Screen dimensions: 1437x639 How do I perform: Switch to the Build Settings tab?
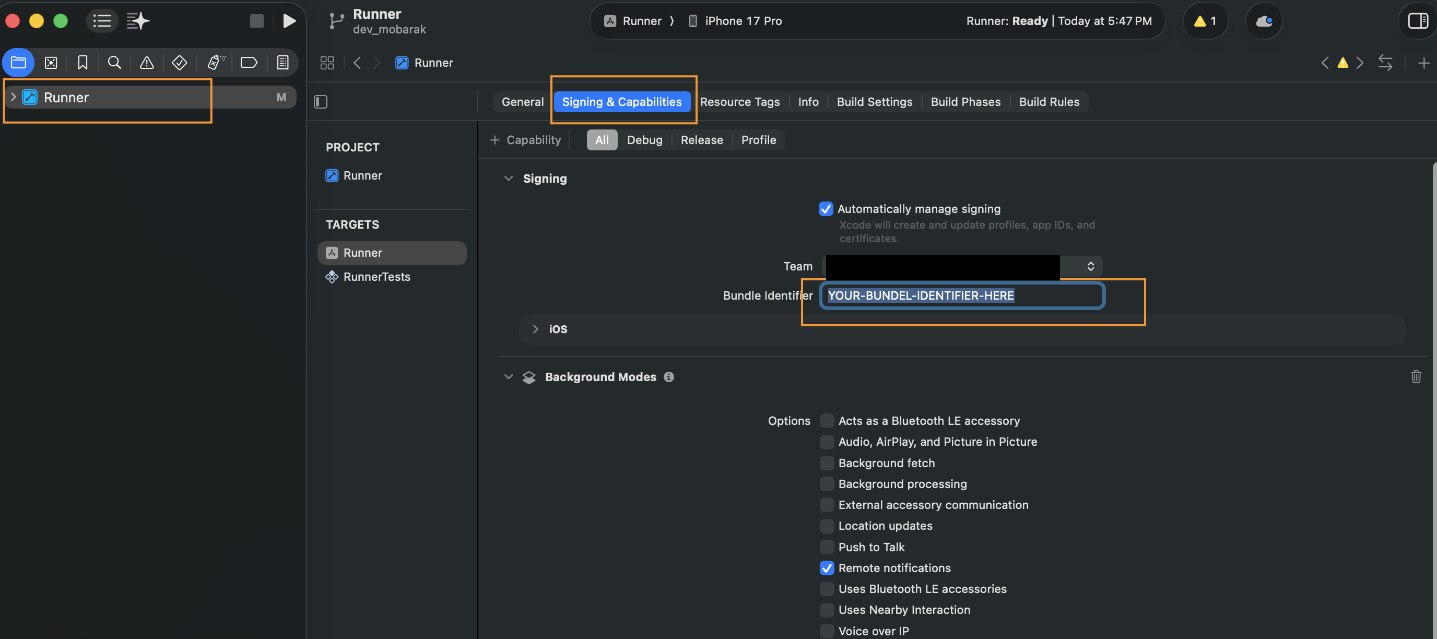point(874,101)
